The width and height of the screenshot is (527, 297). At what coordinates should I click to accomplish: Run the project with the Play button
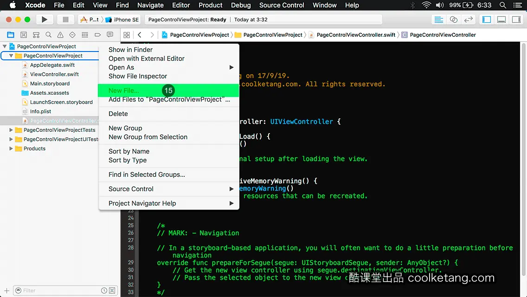[45, 19]
